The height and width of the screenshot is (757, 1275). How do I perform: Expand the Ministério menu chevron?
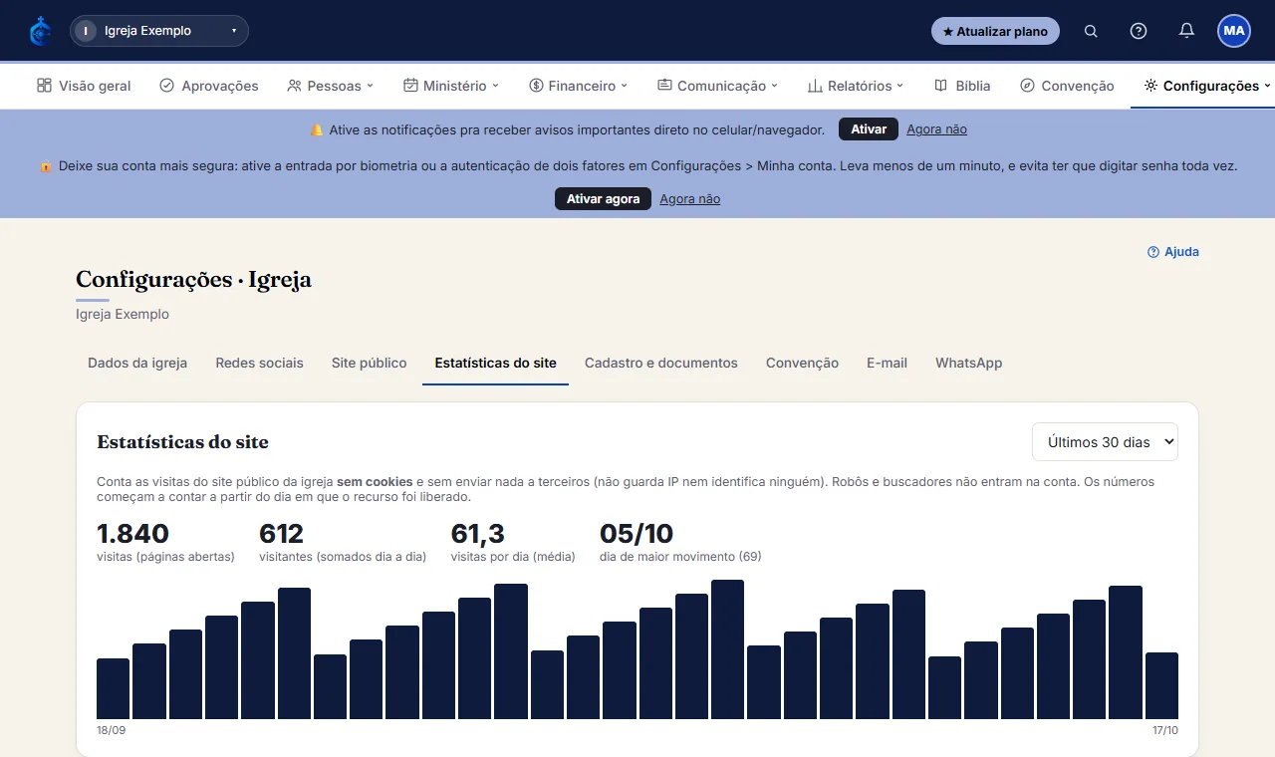point(495,86)
